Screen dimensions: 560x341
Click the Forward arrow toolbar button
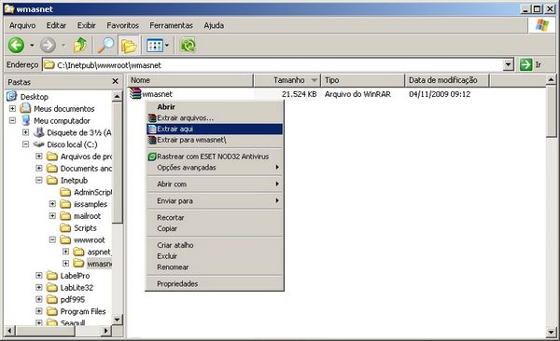point(48,46)
